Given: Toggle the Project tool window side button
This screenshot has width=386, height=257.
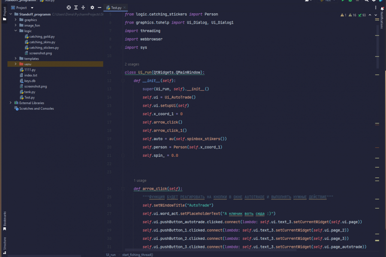Looking at the screenshot, I should tap(4, 14).
